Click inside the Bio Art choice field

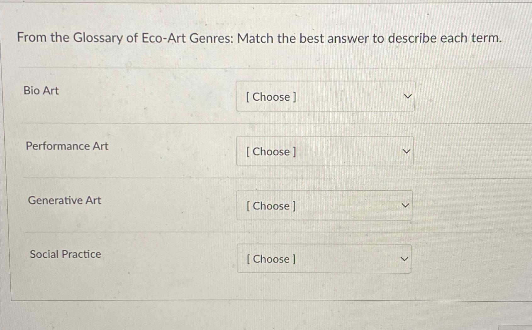326,97
